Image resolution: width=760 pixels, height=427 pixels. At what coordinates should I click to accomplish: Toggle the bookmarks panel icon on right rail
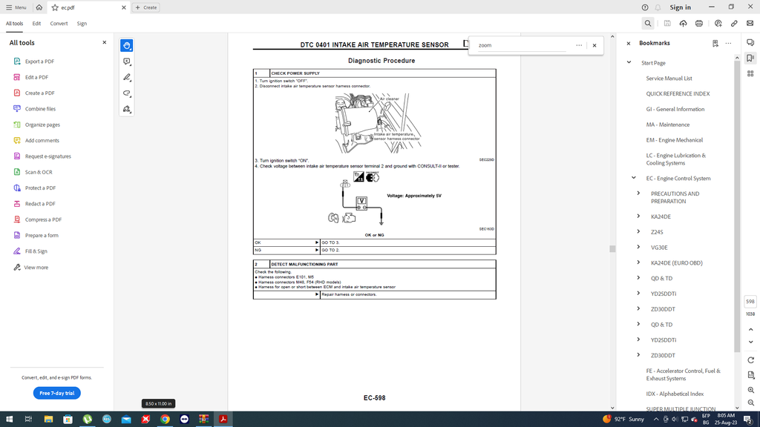coord(750,58)
